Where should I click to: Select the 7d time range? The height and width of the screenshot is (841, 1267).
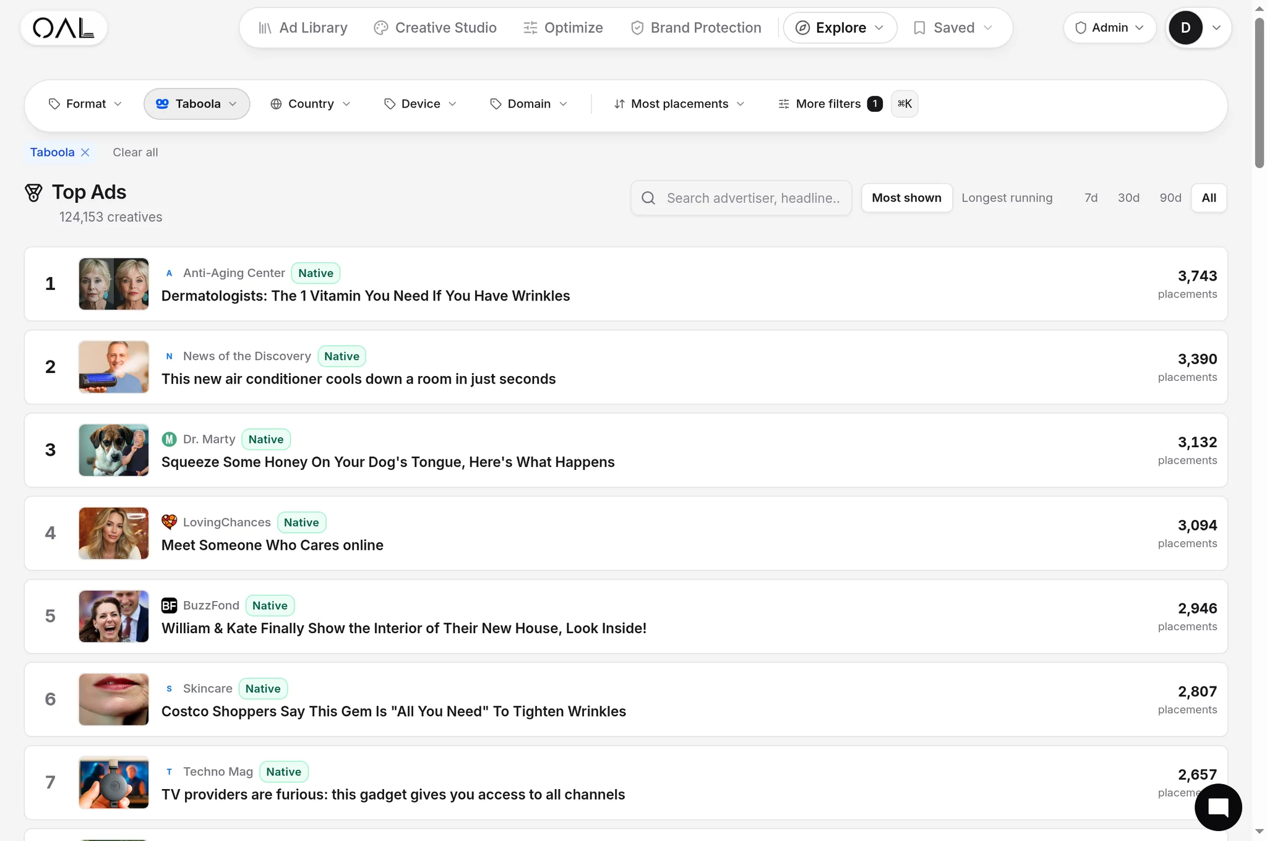[x=1091, y=198]
